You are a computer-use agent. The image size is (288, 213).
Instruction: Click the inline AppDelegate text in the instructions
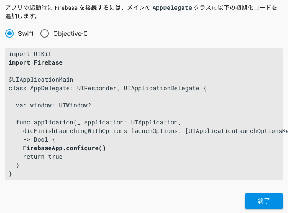(172, 8)
